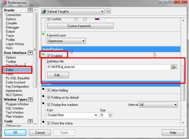Click the Custom Keywords... button

[80, 26]
